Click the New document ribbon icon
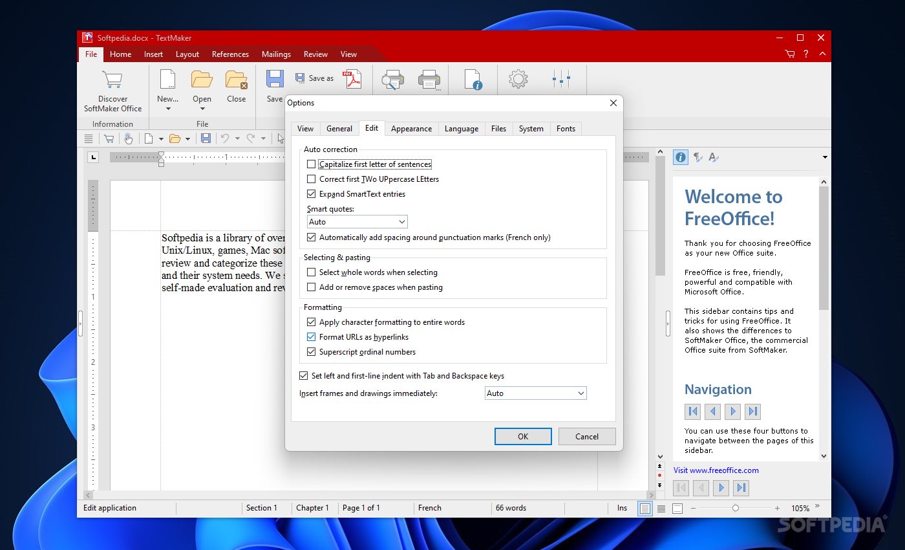Image resolution: width=905 pixels, height=550 pixels. pyautogui.click(x=167, y=80)
